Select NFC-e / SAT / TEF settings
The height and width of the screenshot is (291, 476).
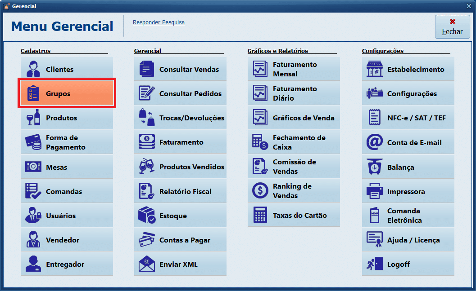(x=408, y=118)
